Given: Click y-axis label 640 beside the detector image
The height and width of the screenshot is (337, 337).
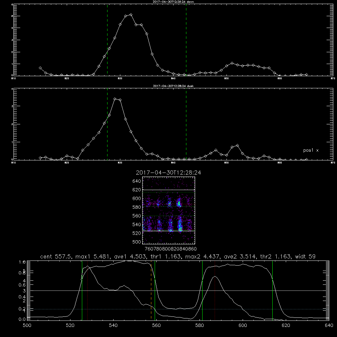Looking at the screenshot, I should pos(136,181).
